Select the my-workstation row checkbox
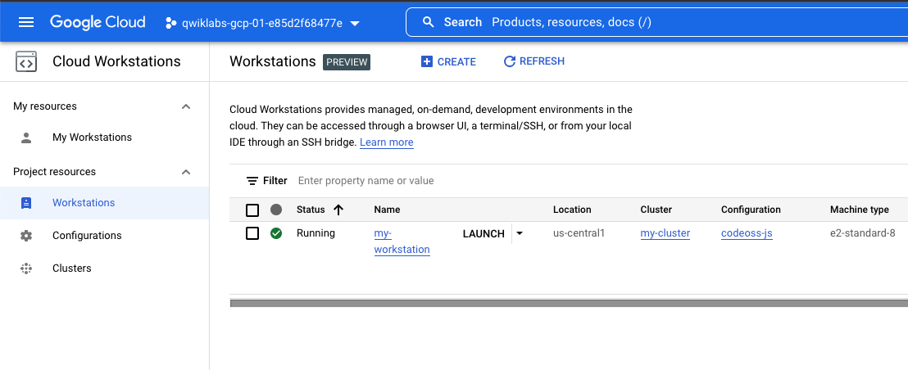The width and height of the screenshot is (908, 370). [x=252, y=233]
